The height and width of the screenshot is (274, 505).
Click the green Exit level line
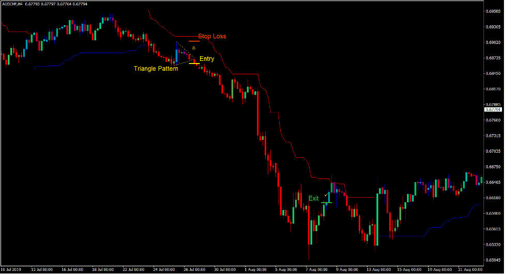point(327,203)
